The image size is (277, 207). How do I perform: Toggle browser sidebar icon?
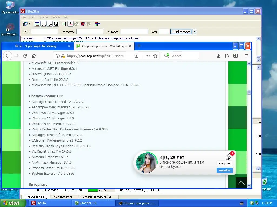[x=236, y=56]
